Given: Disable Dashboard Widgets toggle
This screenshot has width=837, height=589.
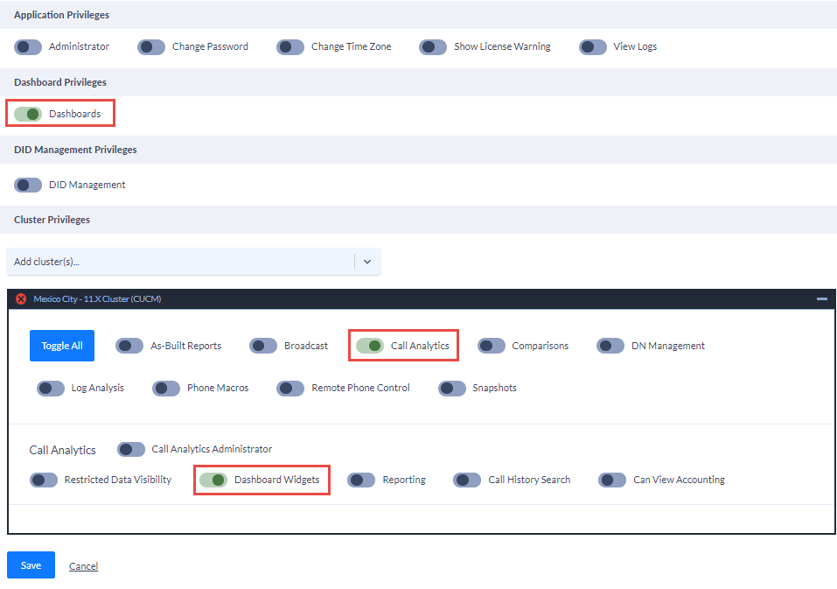Looking at the screenshot, I should 213,480.
